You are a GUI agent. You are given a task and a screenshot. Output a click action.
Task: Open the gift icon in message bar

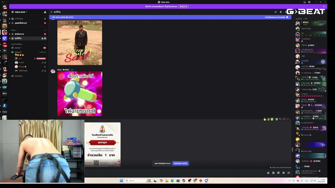[x=268, y=173]
